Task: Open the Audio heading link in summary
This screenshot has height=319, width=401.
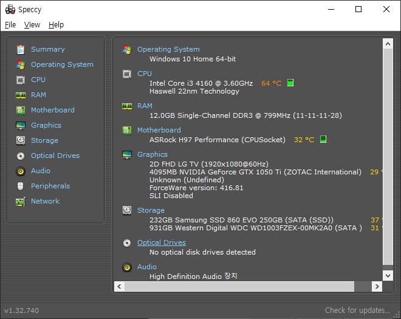Action: tap(147, 267)
